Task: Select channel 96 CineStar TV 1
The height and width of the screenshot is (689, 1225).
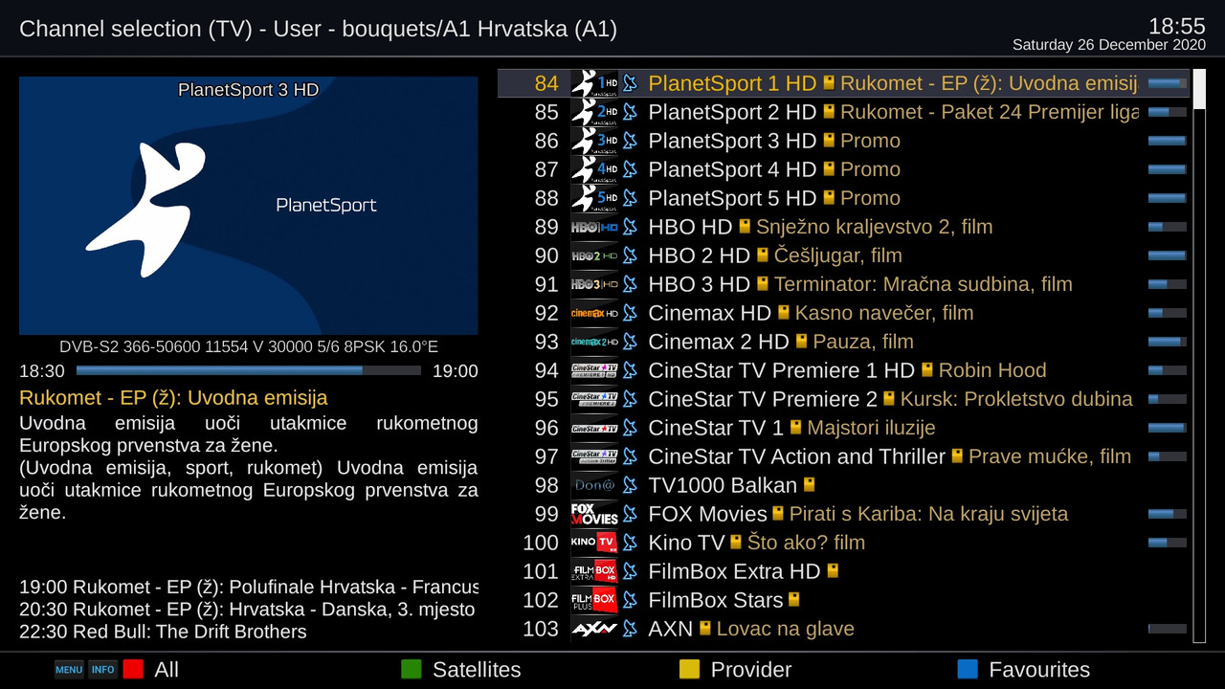Action: point(843,428)
